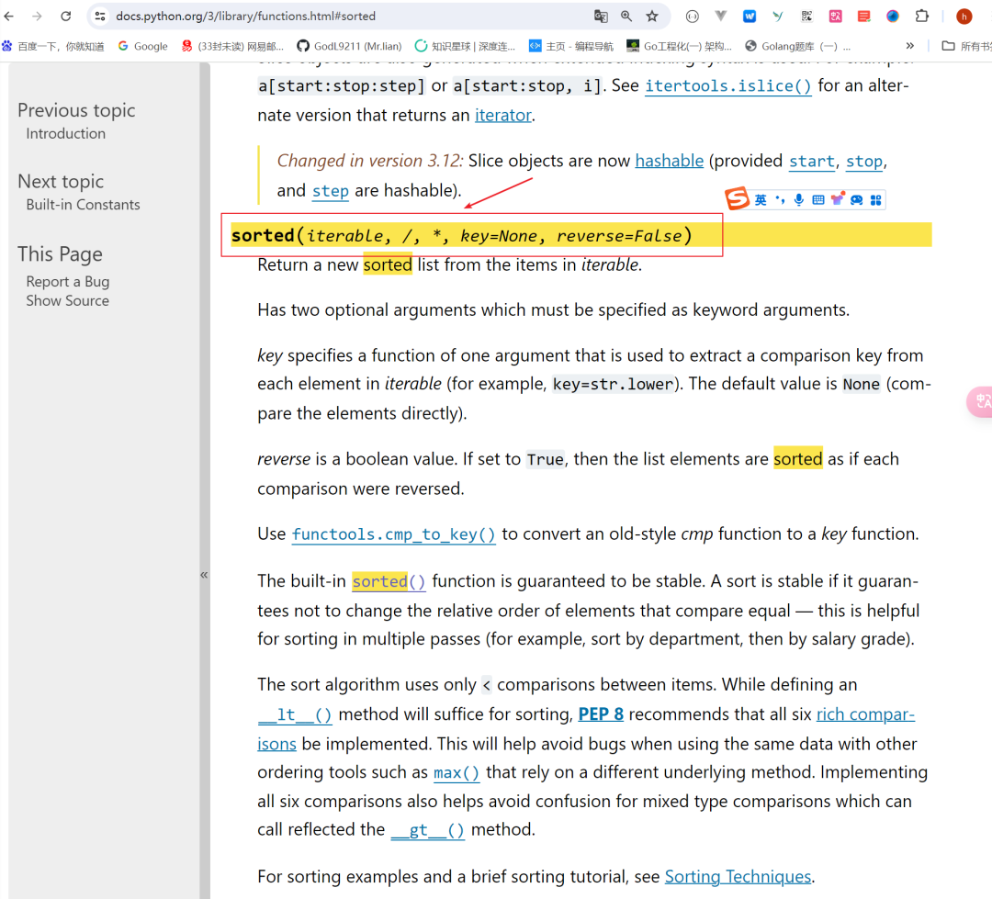Follow the iterator glossary link

(503, 115)
